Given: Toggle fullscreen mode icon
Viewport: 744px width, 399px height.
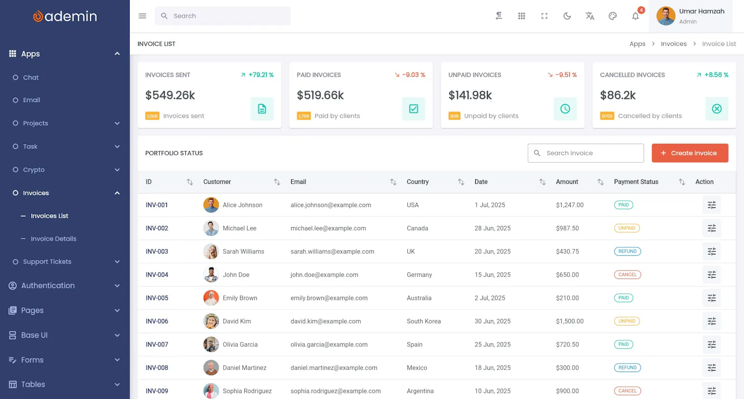Looking at the screenshot, I should coord(544,16).
